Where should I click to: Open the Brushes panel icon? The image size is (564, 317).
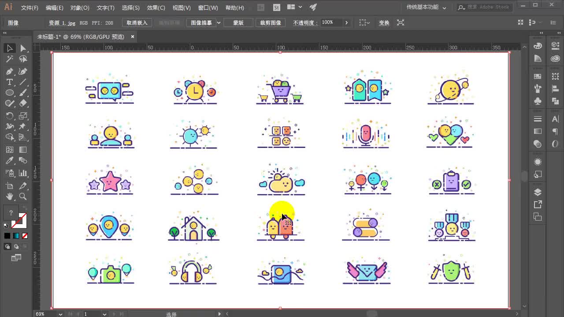tap(538, 88)
